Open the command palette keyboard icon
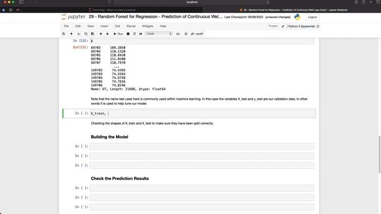Viewport: 381px width, 214px height. (178, 34)
